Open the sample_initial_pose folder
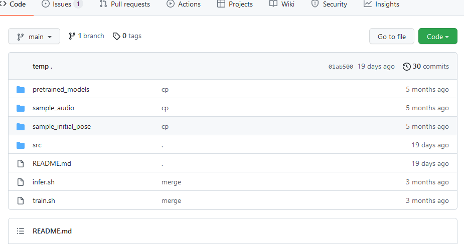The width and height of the screenshot is (464, 244). [x=62, y=126]
